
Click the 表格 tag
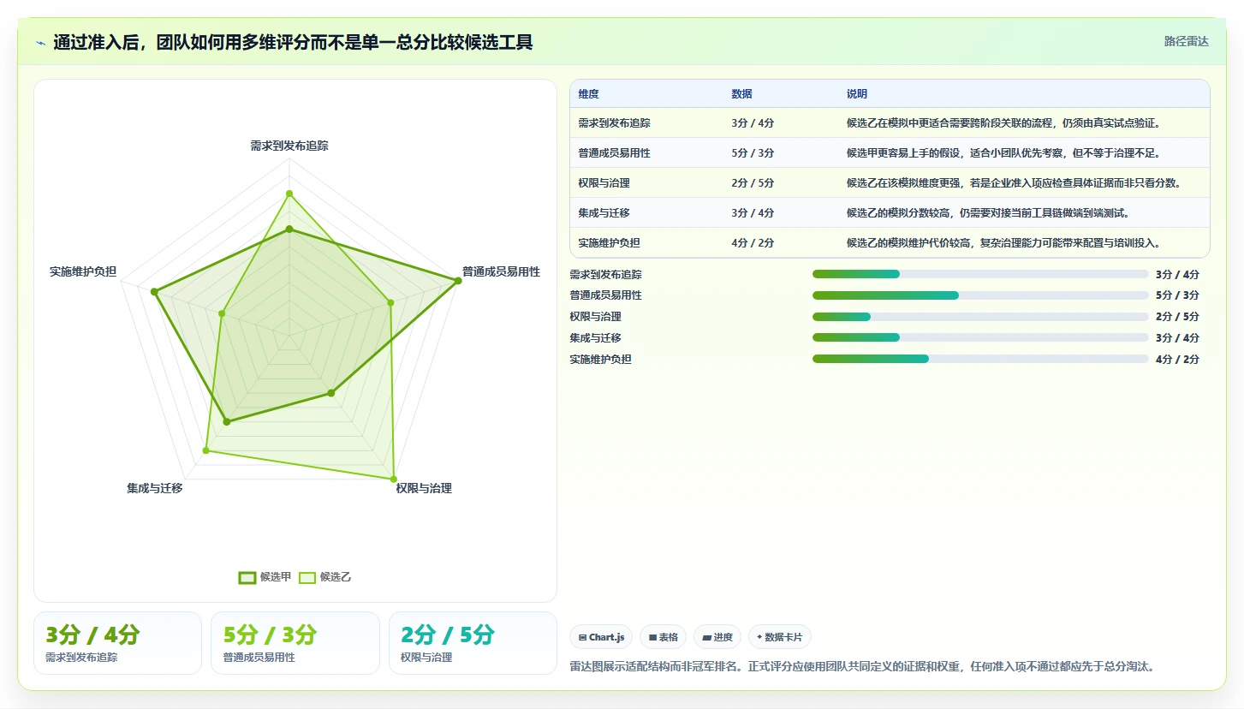coord(664,637)
